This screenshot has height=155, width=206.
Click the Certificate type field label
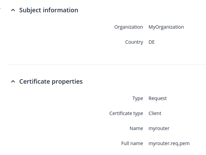[x=126, y=113]
